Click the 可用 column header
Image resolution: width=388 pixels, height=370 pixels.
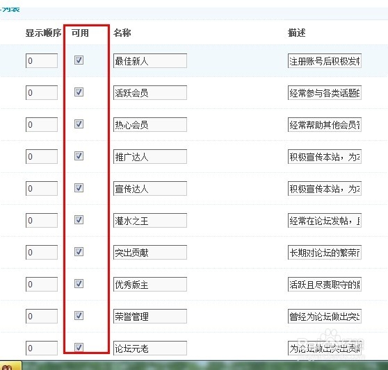pyautogui.click(x=80, y=33)
